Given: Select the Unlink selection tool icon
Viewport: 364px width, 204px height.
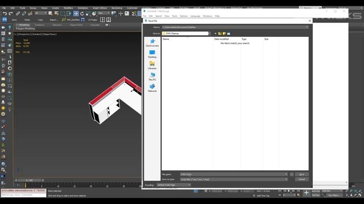Looking at the screenshot, I should [24, 14].
